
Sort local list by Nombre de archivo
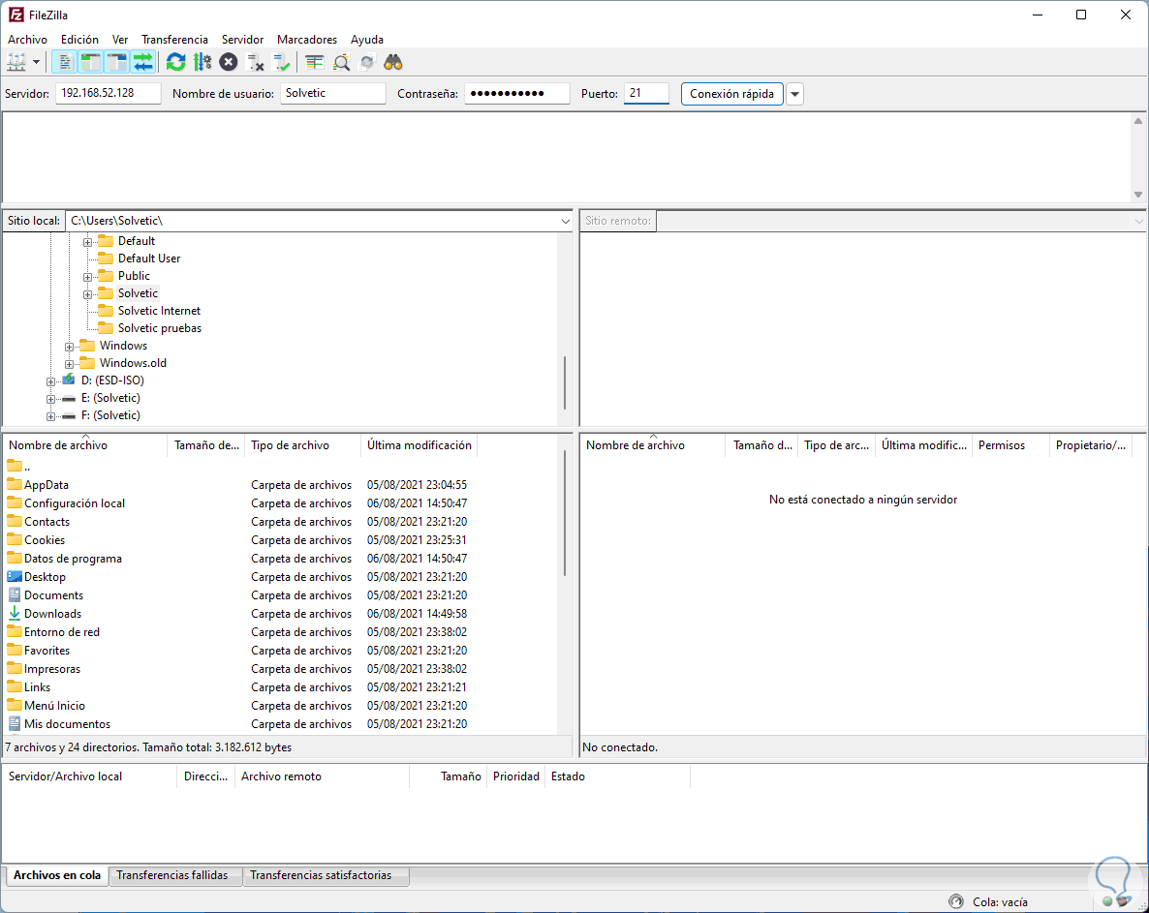pyautogui.click(x=85, y=445)
